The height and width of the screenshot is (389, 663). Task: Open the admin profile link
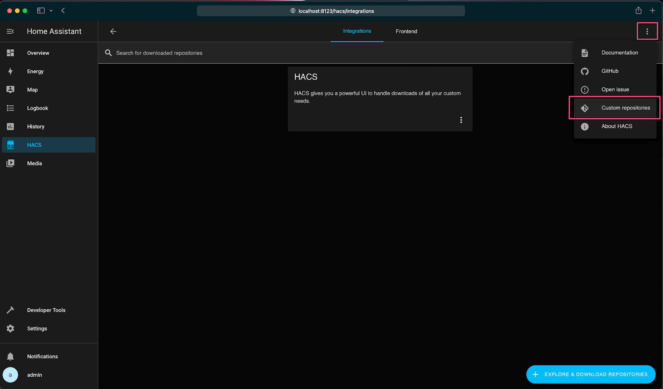click(x=49, y=375)
